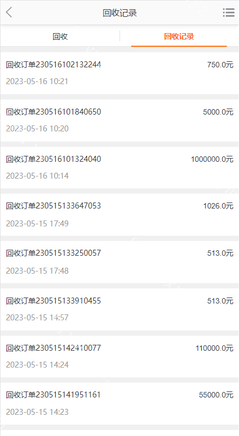Viewport: 239px width, 436px height.
Task: Select the 回收记录 tab
Action: (179, 36)
